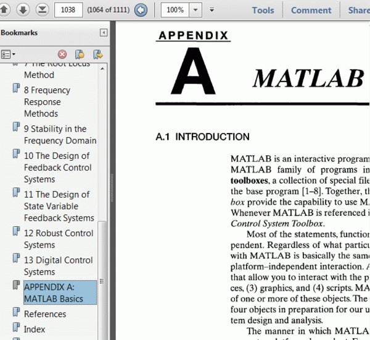Open bookmark 13 Digital Control Systems
370x340 pixels.
(59, 266)
